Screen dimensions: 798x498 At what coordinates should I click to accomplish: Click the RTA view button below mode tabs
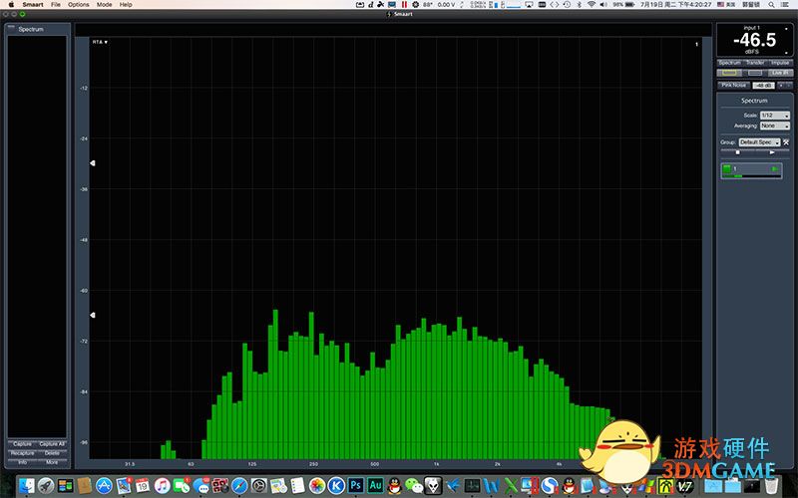pos(727,73)
